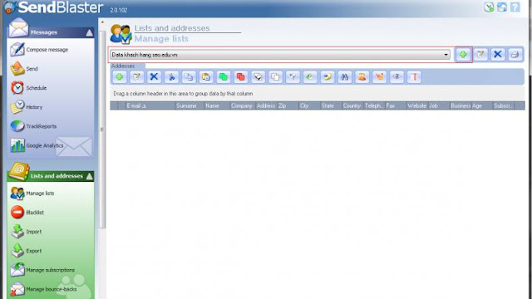
Task: Delete the selected list with blue X icon
Action: (x=498, y=55)
